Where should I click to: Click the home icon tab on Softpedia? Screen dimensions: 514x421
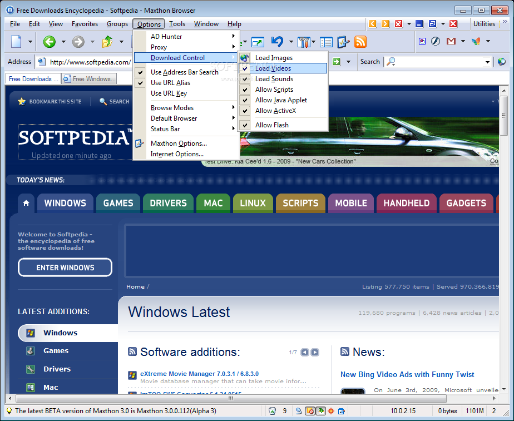(x=26, y=203)
